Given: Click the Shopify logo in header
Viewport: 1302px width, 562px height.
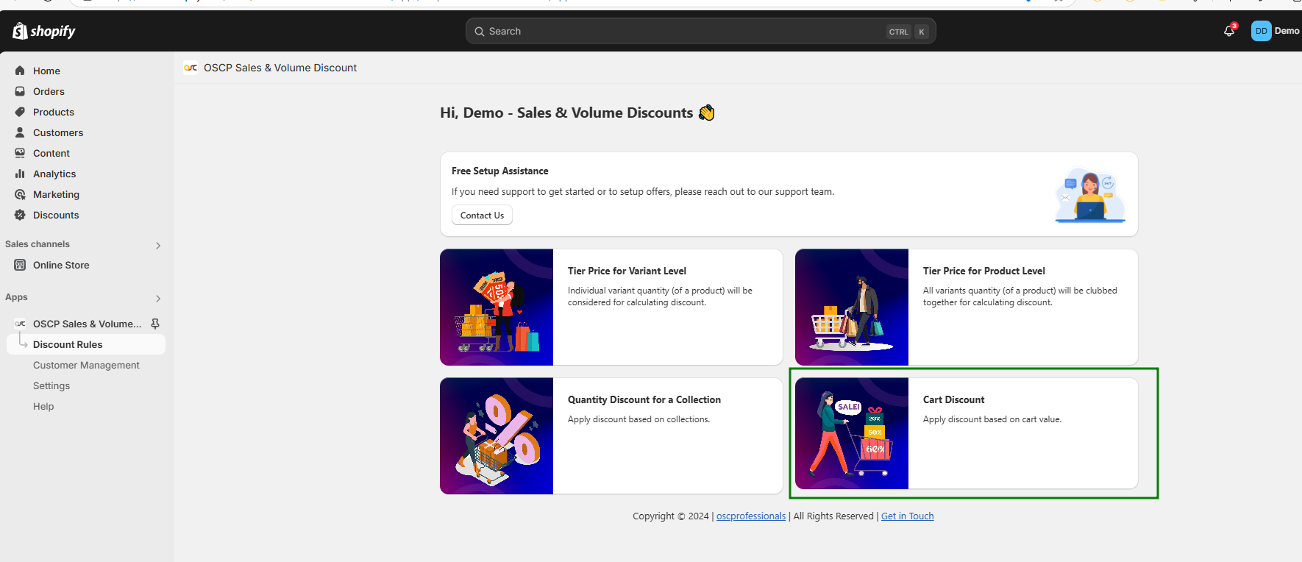Looking at the screenshot, I should tap(44, 31).
